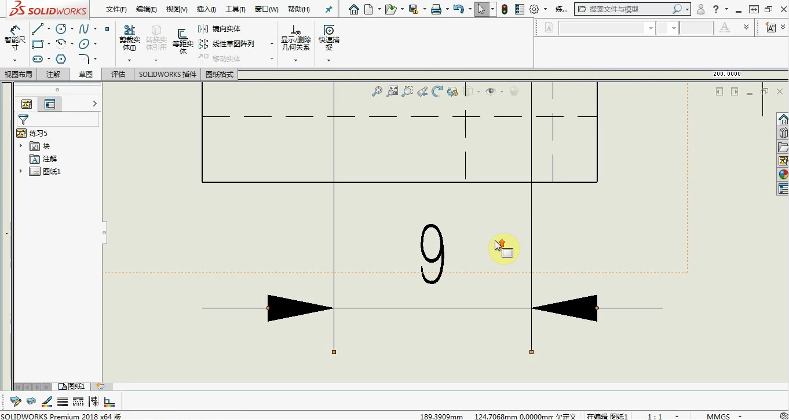Select the Ellipse sketch tool
The image size is (789, 420).
point(85,44)
